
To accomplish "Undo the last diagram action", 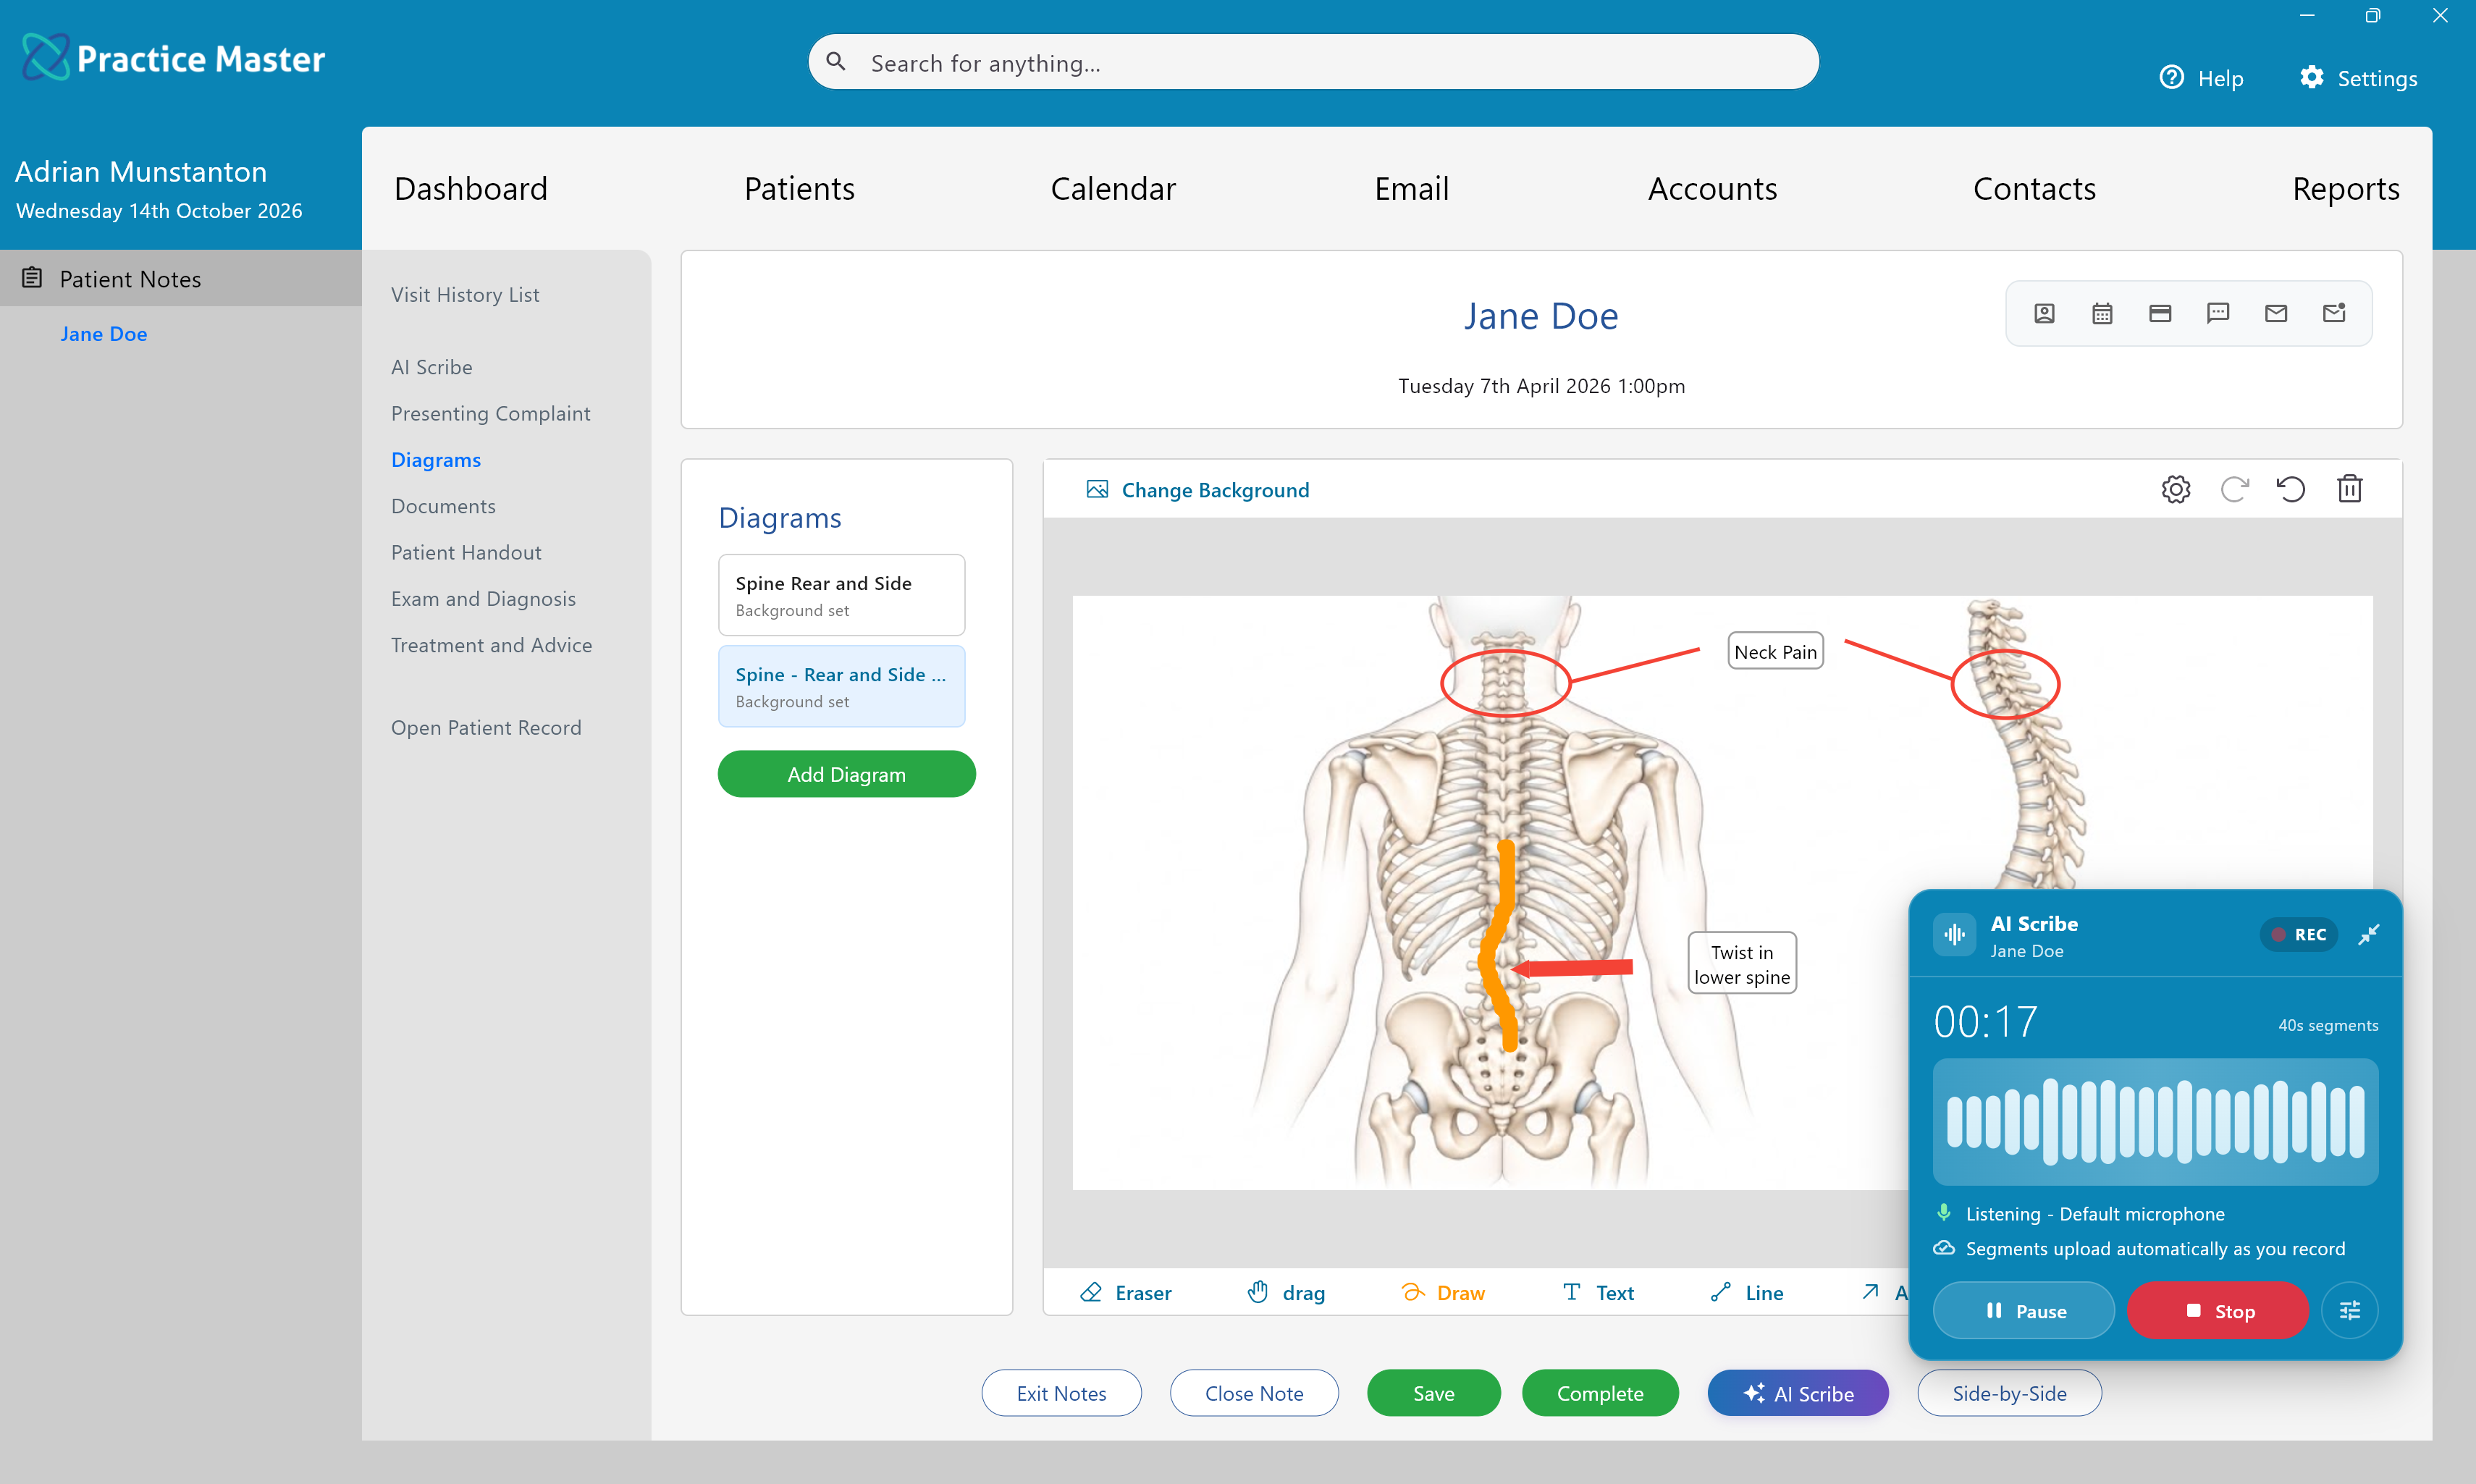I will pyautogui.click(x=2291, y=489).
